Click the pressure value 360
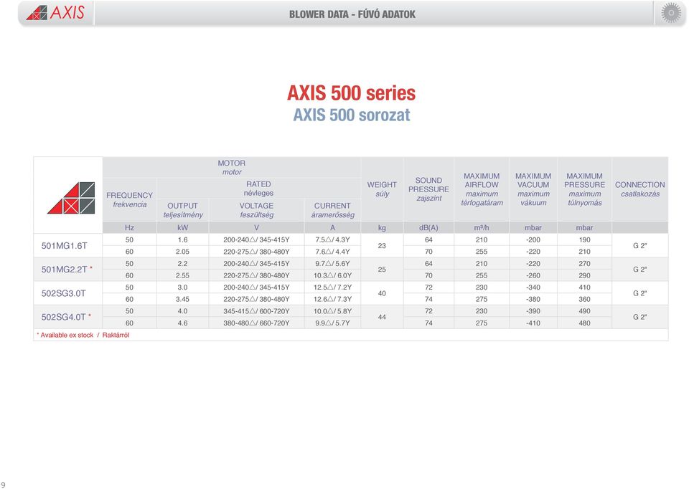This screenshot has height=489, width=689. point(584,300)
